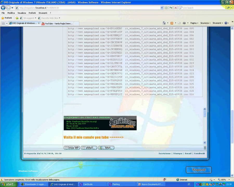Screen dimensions: 234x187
Task: Open the Preferiti menu in menu bar
Action: click(x=32, y=13)
